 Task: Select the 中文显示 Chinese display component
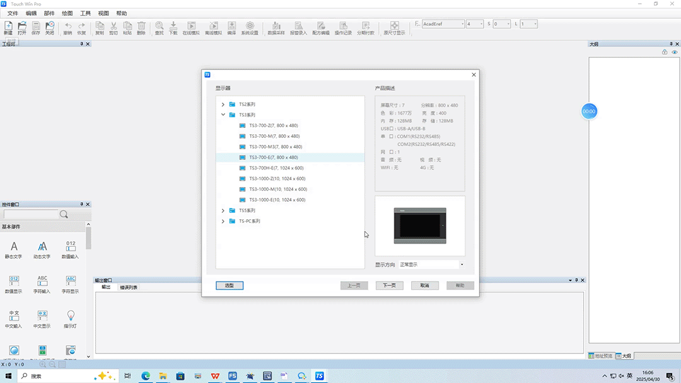pyautogui.click(x=42, y=319)
